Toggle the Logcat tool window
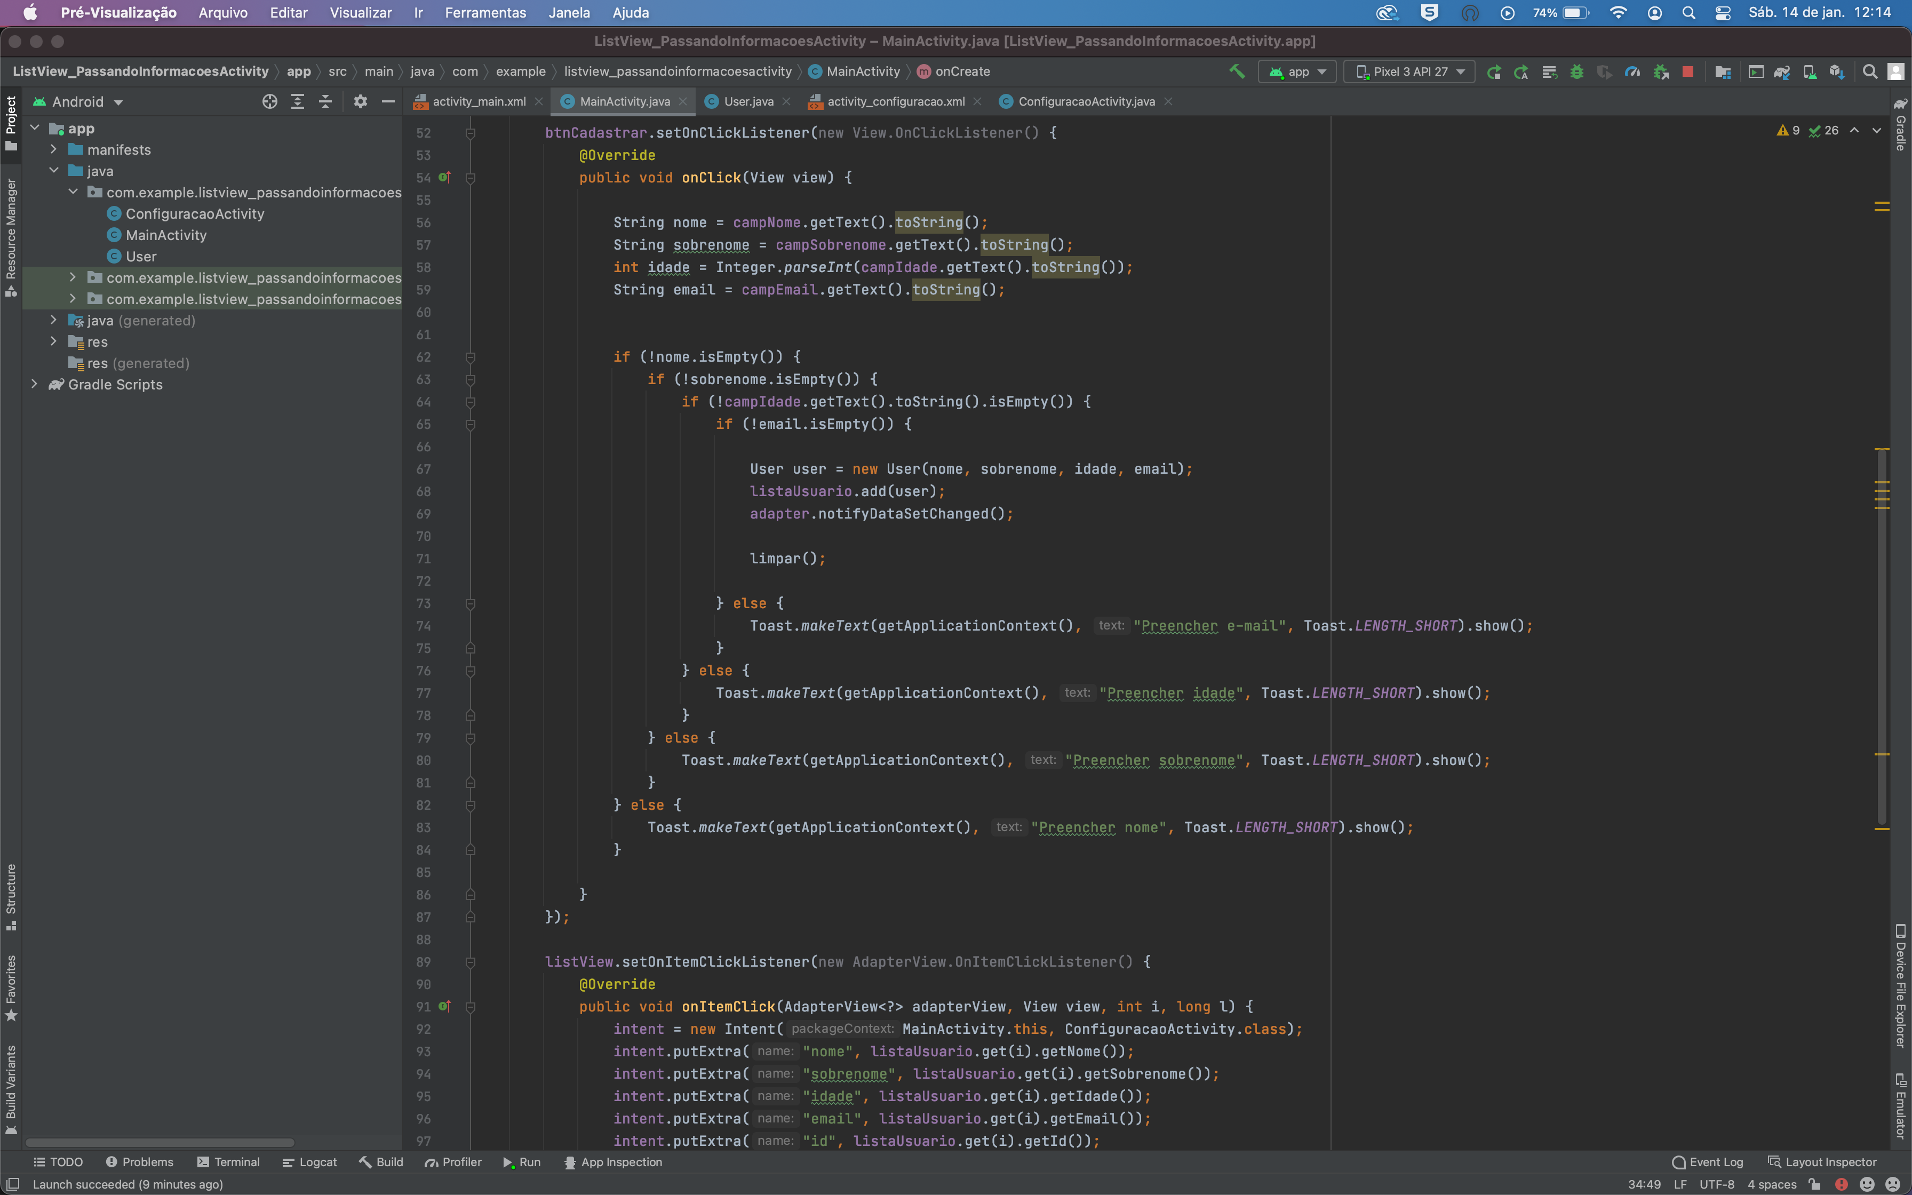 pyautogui.click(x=309, y=1162)
